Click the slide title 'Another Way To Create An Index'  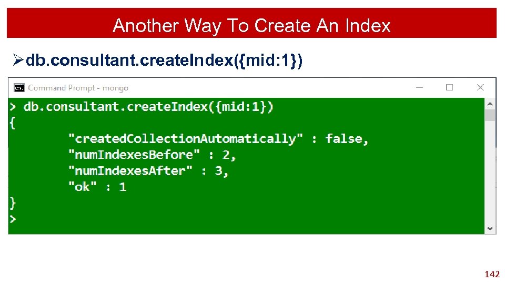(x=251, y=25)
